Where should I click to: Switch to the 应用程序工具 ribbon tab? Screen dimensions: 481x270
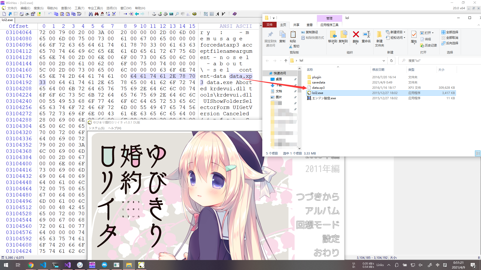329,25
